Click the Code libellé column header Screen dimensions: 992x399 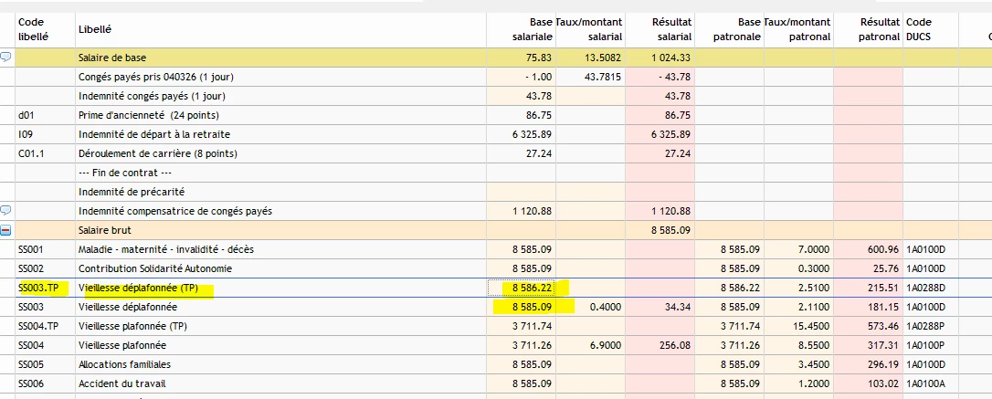pyautogui.click(x=32, y=29)
